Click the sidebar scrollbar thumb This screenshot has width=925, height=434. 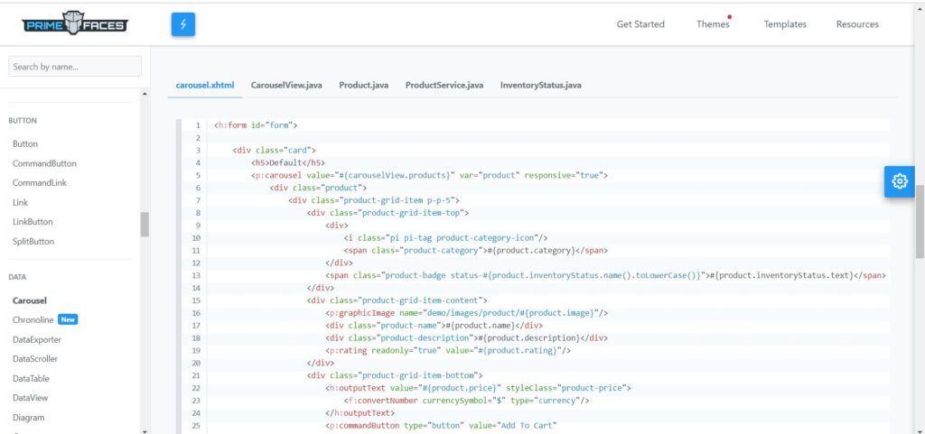[145, 225]
